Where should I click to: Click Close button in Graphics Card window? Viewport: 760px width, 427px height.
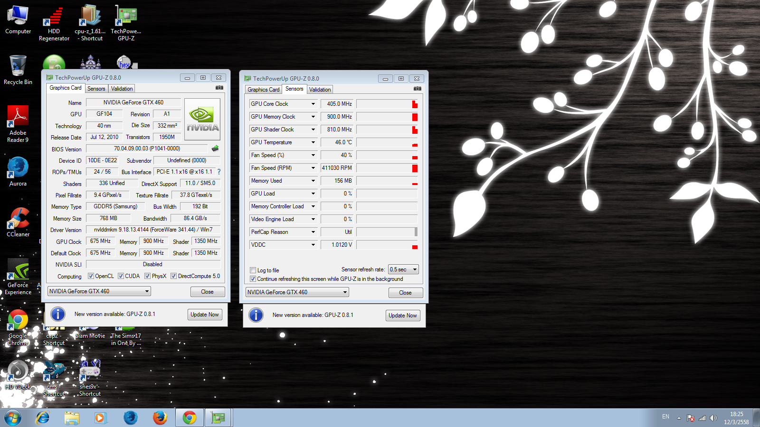(x=208, y=292)
